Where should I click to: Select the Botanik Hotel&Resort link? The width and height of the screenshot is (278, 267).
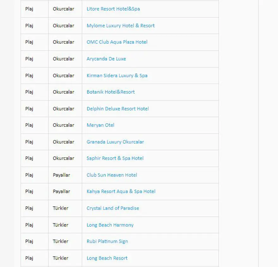(111, 92)
